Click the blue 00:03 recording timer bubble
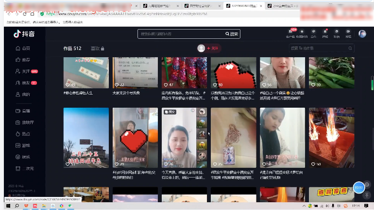 point(359,187)
